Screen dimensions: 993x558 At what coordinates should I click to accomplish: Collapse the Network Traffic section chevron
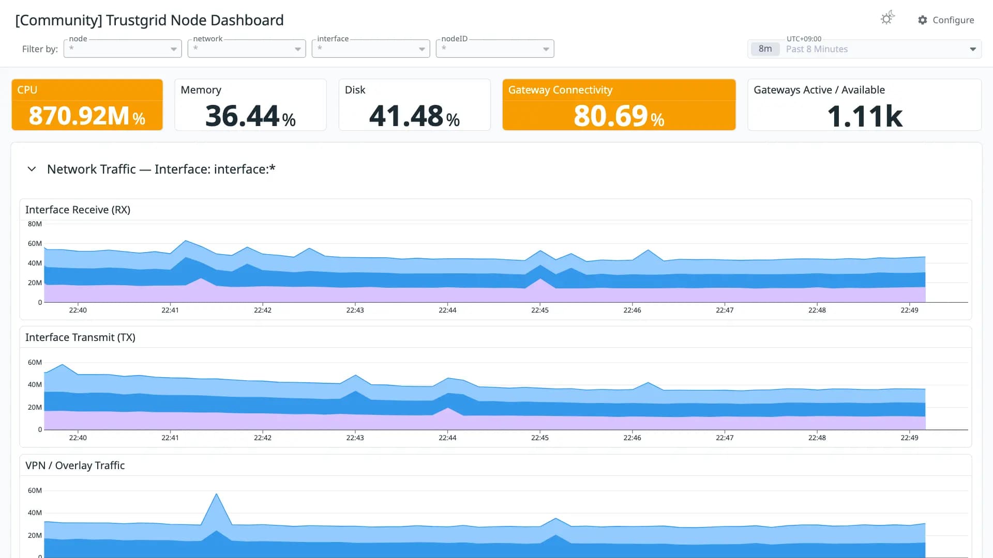(x=32, y=169)
